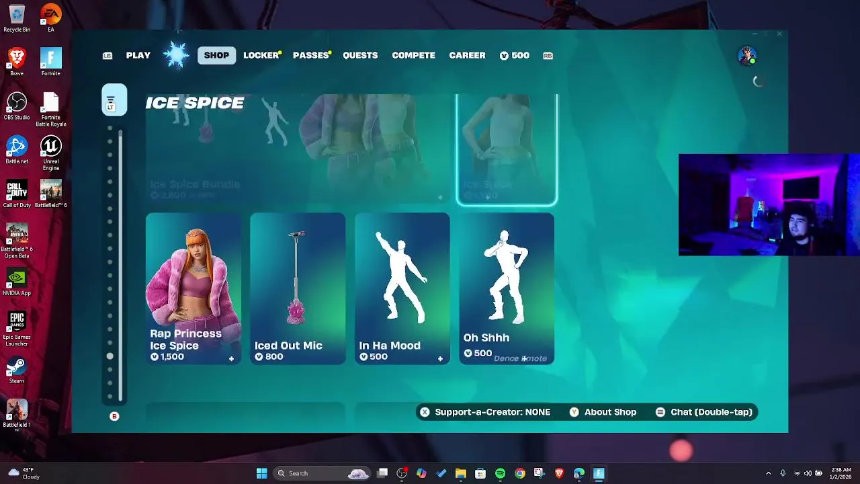Go to the LOCKER tab
860x484 pixels.
[262, 56]
